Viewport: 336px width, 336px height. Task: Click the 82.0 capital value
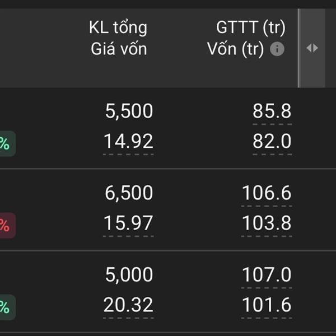pyautogui.click(x=272, y=141)
